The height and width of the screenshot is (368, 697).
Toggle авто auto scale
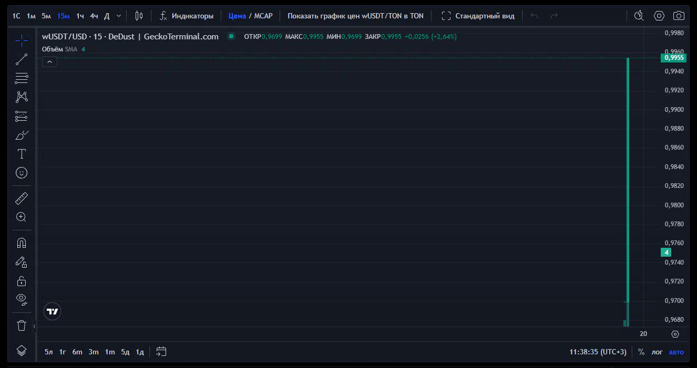(676, 352)
